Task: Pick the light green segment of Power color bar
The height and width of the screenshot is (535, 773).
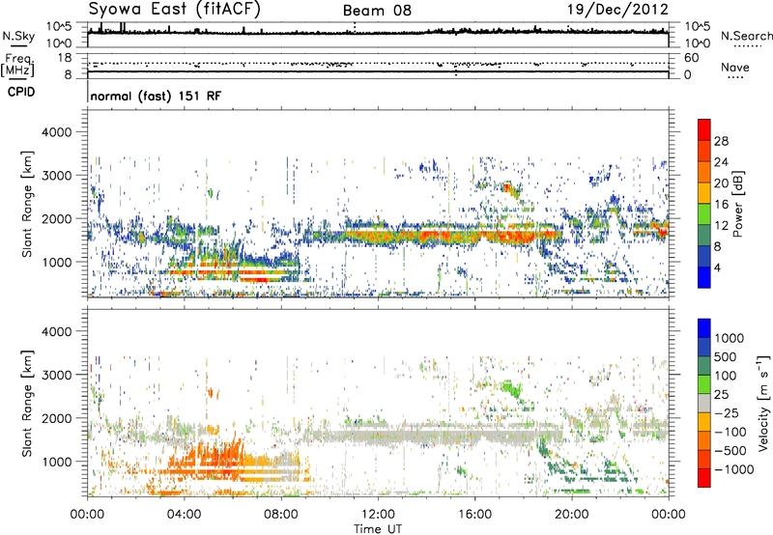Action: point(704,214)
